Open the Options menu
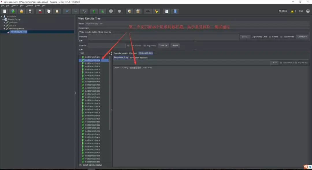This screenshot has width=312, height=170. point(29,5)
